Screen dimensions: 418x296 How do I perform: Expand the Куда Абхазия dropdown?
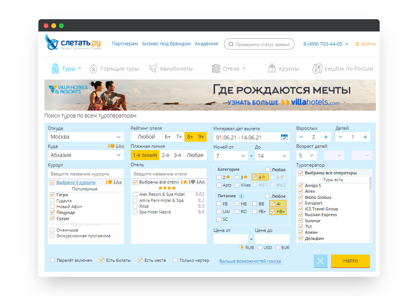[x=86, y=155]
